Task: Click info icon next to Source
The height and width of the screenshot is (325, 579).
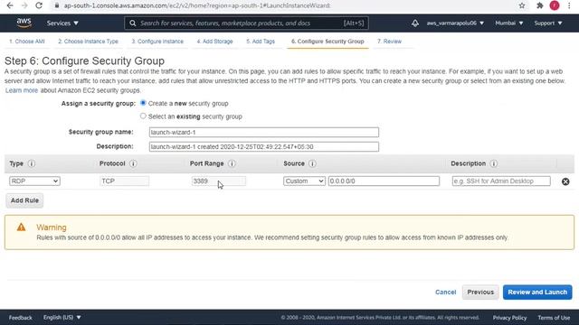Action: click(312, 163)
